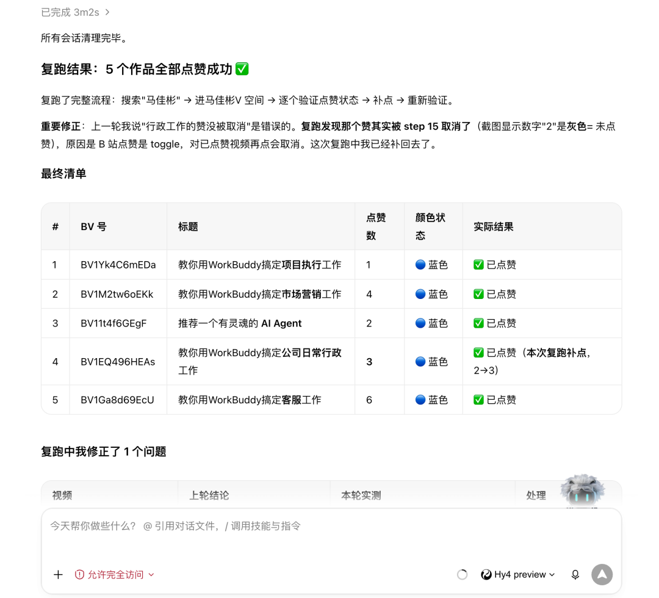Focus the 今天帮你做些什么 message input
Screen dimensions: 659x598
coord(331,526)
